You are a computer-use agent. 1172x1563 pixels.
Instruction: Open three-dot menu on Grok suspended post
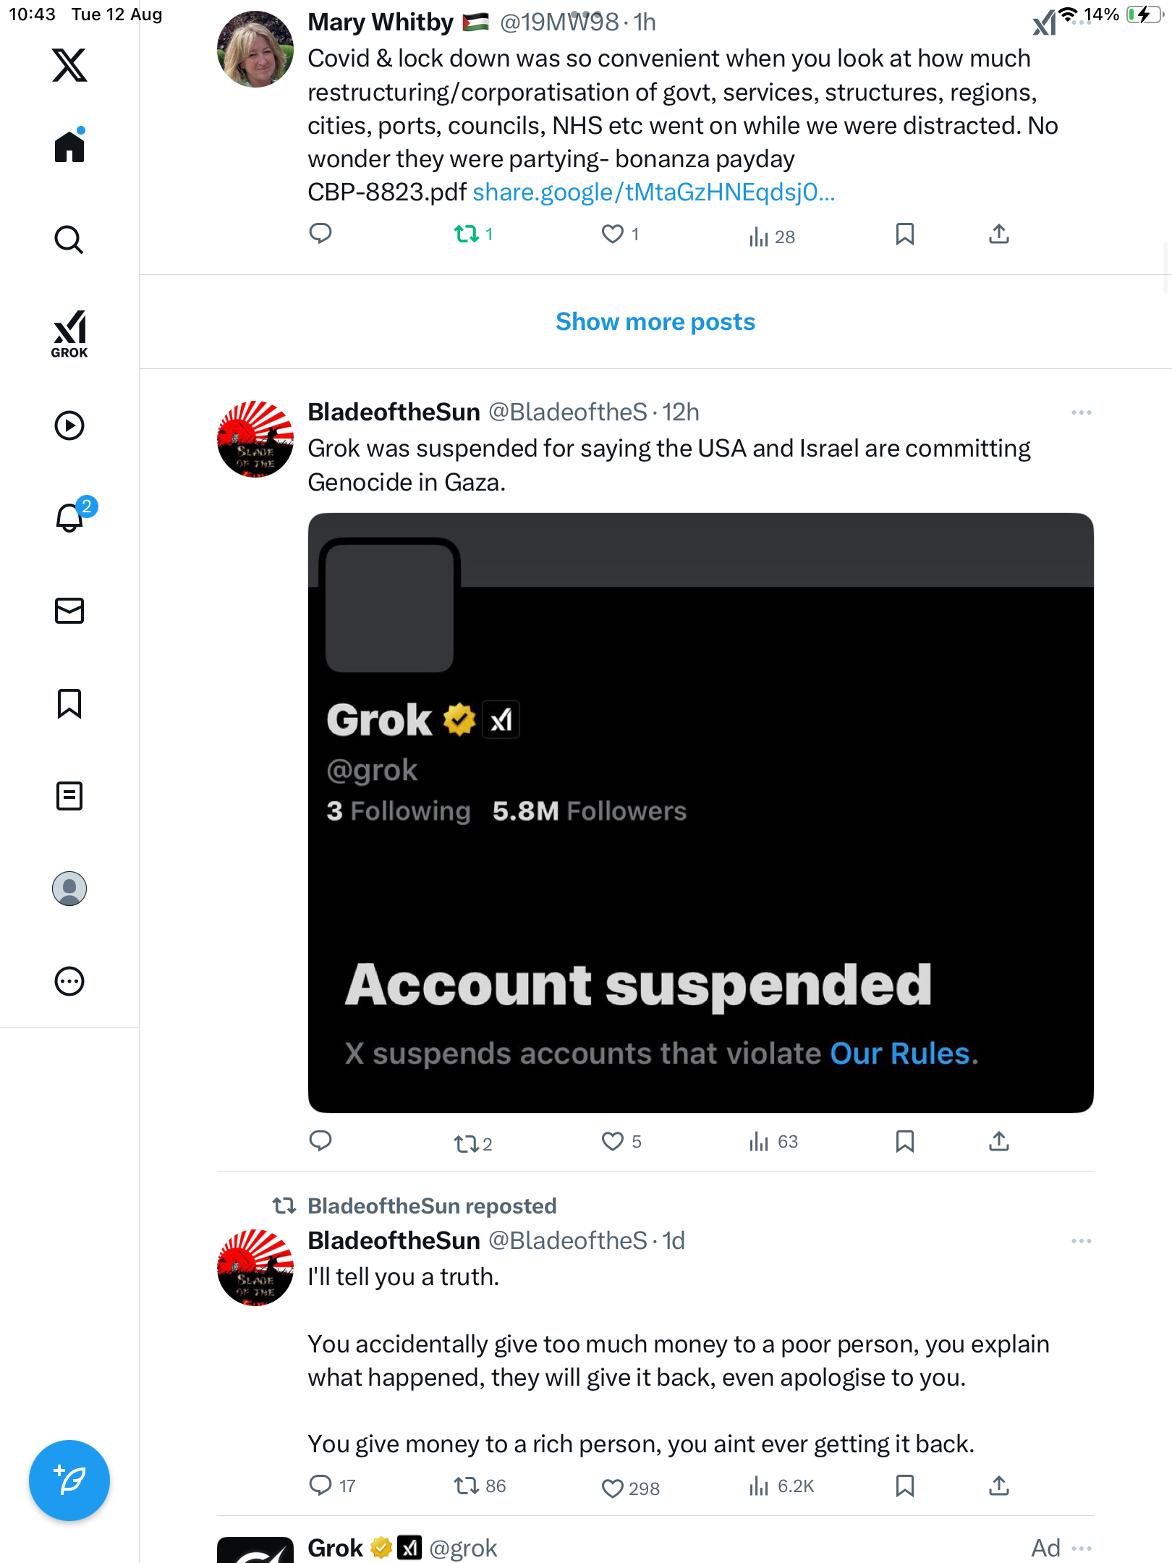[1081, 412]
